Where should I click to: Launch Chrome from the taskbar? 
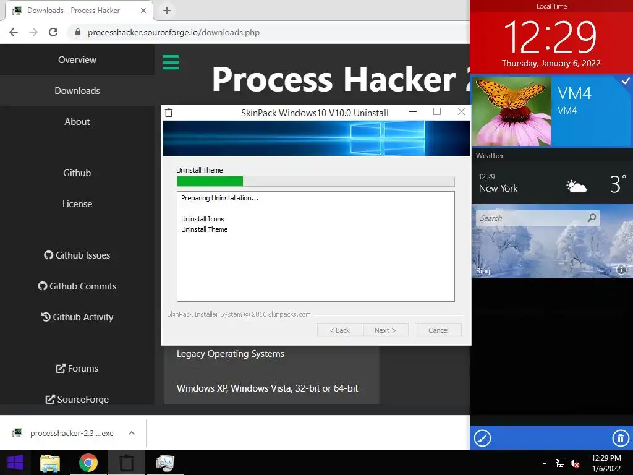point(88,463)
